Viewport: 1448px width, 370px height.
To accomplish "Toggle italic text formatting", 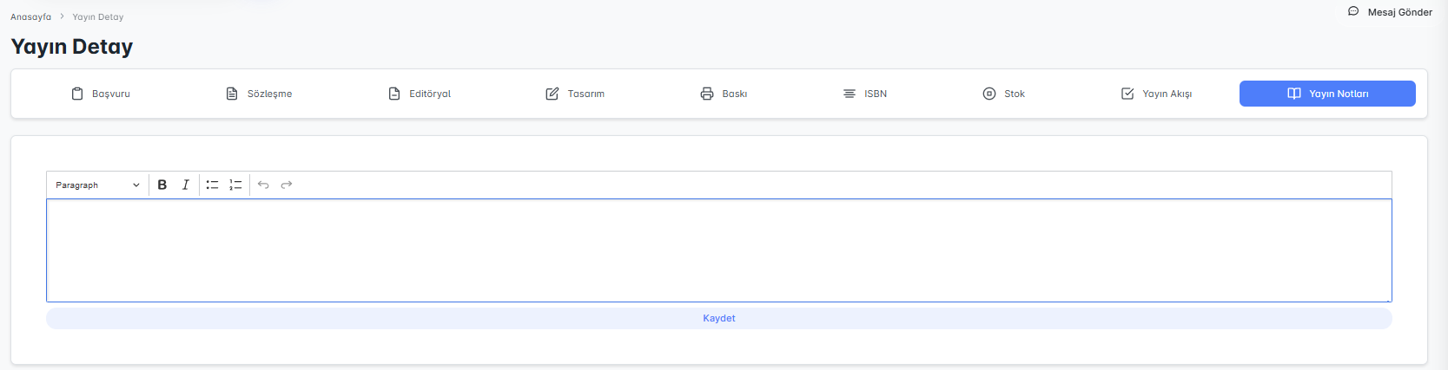I will coord(185,185).
